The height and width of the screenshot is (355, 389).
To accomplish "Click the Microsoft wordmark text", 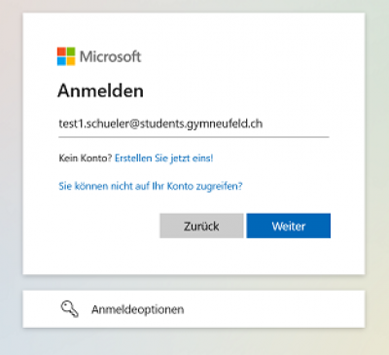I will coord(110,56).
